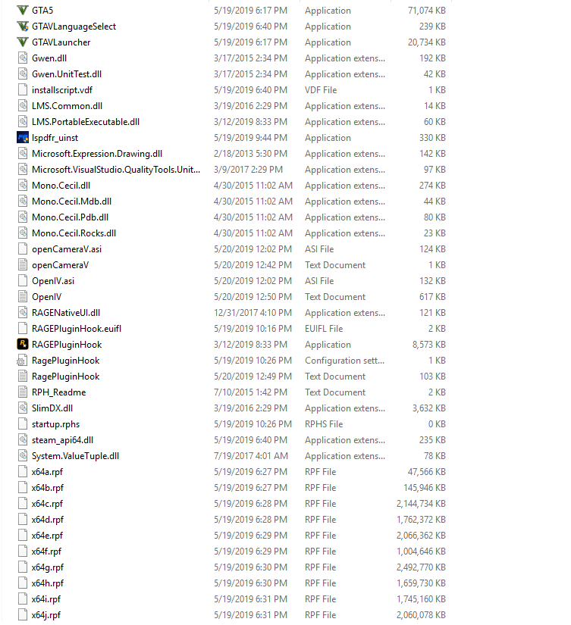Image resolution: width=571 pixels, height=625 pixels.
Task: Click the 2,492,770 KB size value
Action: pos(421,567)
